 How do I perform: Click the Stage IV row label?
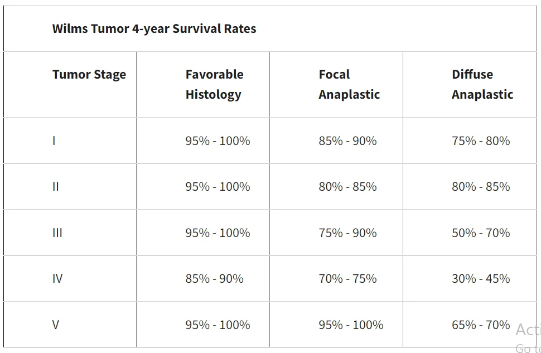tap(57, 279)
